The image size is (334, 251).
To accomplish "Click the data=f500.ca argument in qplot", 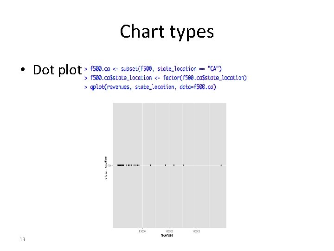I will coord(196,87).
